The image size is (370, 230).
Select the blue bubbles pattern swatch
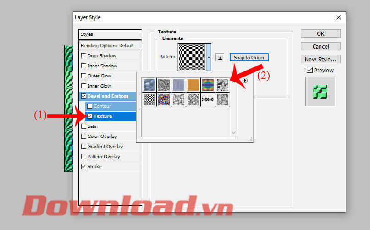[149, 85]
